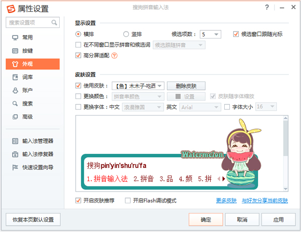Open the 候选项数 dropdown showing 5
The height and width of the screenshot is (232, 301).
click(210, 34)
